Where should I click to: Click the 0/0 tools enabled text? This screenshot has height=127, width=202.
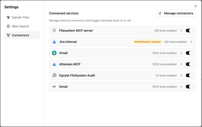click(175, 42)
